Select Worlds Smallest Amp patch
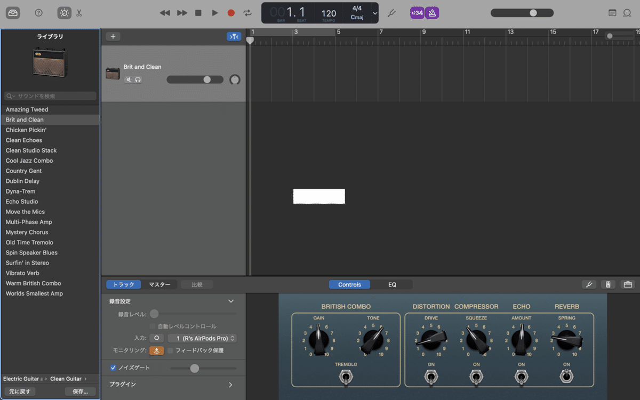Image resolution: width=640 pixels, height=400 pixels. click(50, 293)
